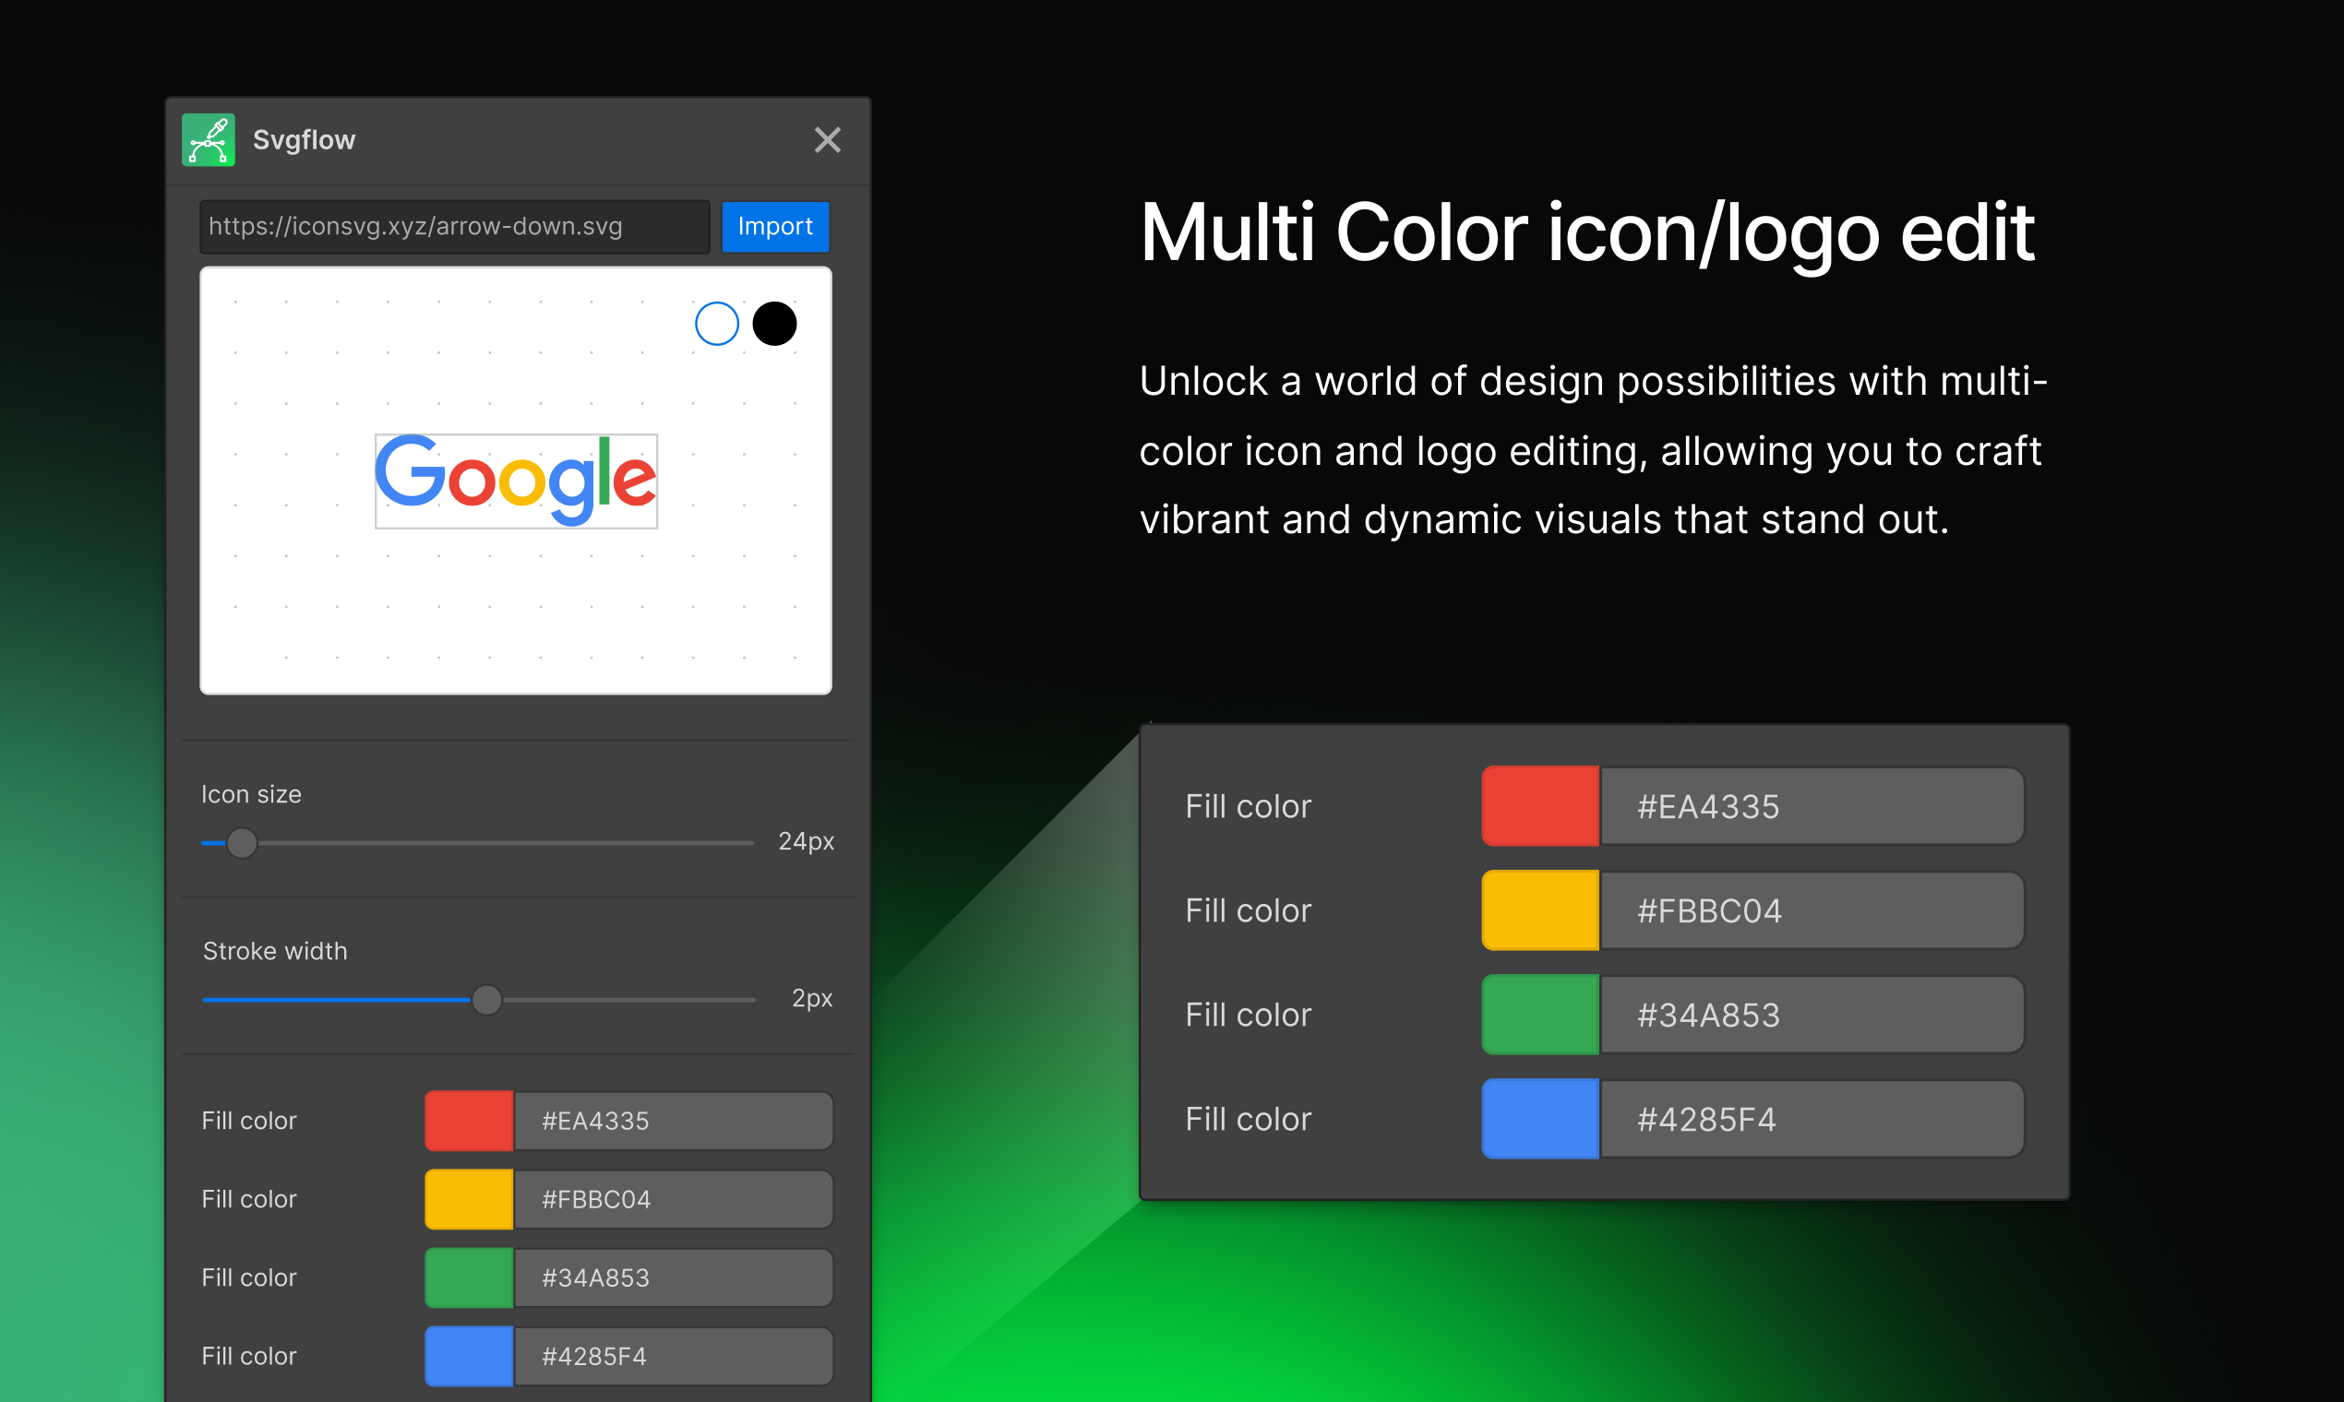Select the black background preview circle

tap(774, 323)
